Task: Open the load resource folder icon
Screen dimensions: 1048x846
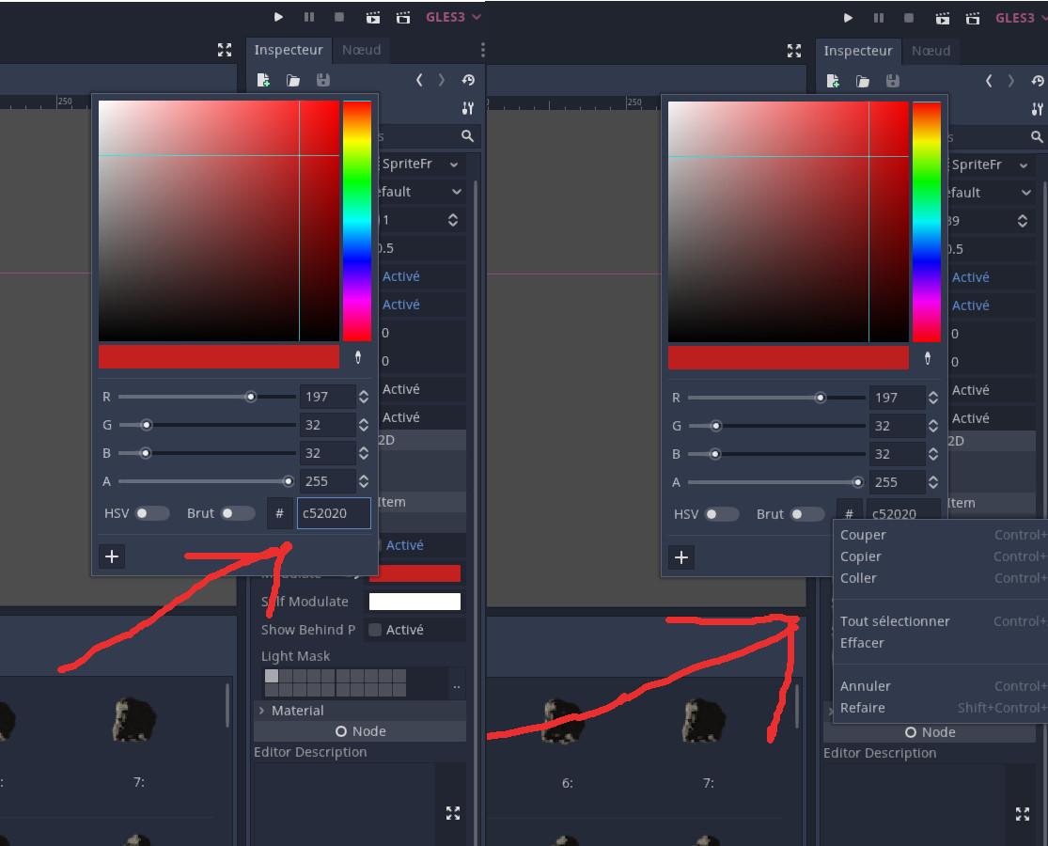Action: pyautogui.click(x=292, y=81)
